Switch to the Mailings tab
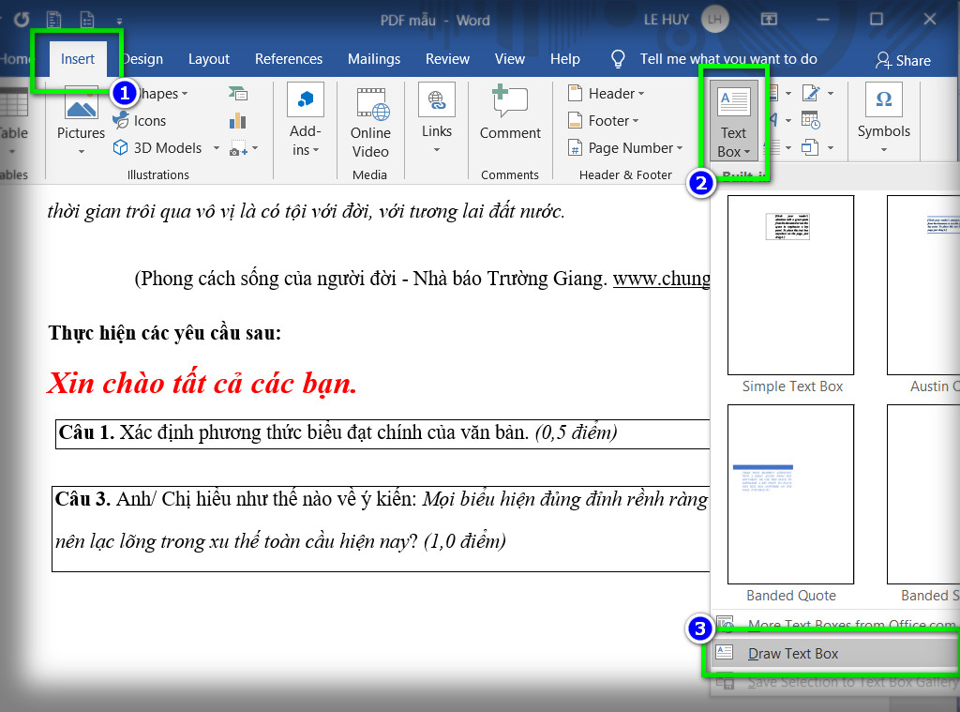Screen dimensions: 960x712 pos(374,59)
